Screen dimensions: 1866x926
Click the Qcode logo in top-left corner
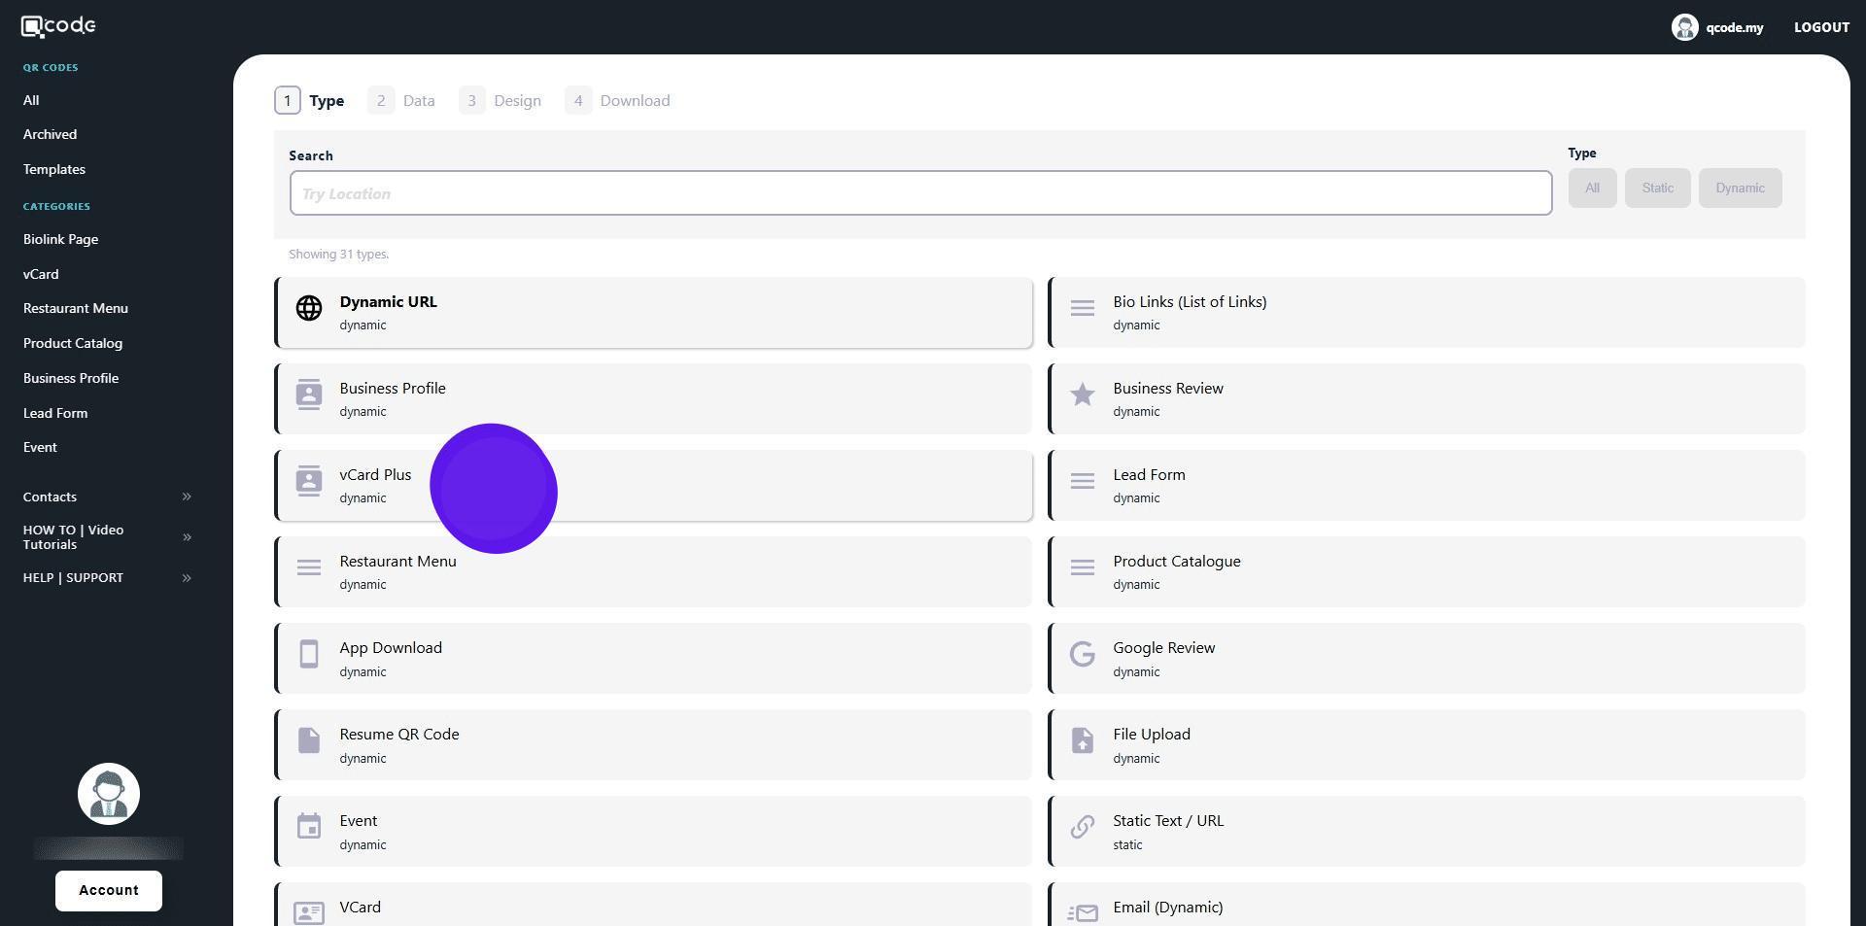pos(58,26)
